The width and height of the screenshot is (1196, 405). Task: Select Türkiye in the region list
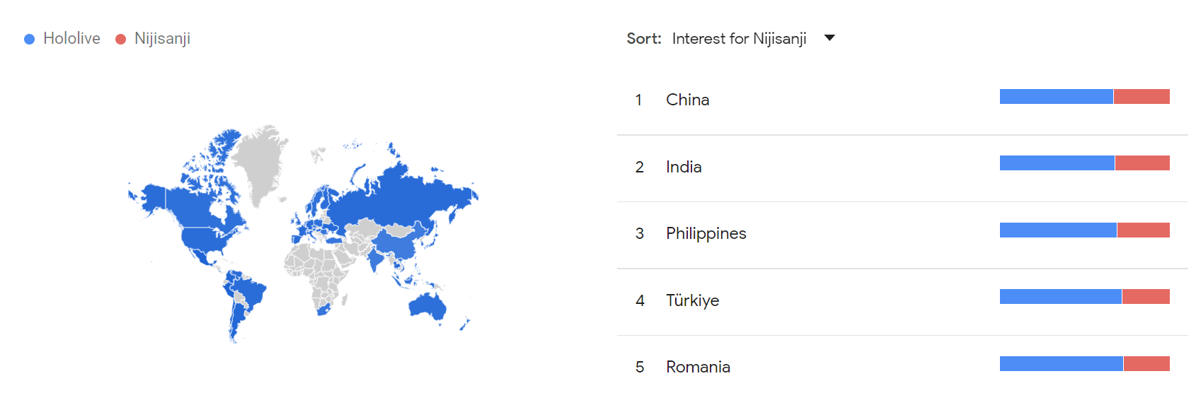click(692, 300)
